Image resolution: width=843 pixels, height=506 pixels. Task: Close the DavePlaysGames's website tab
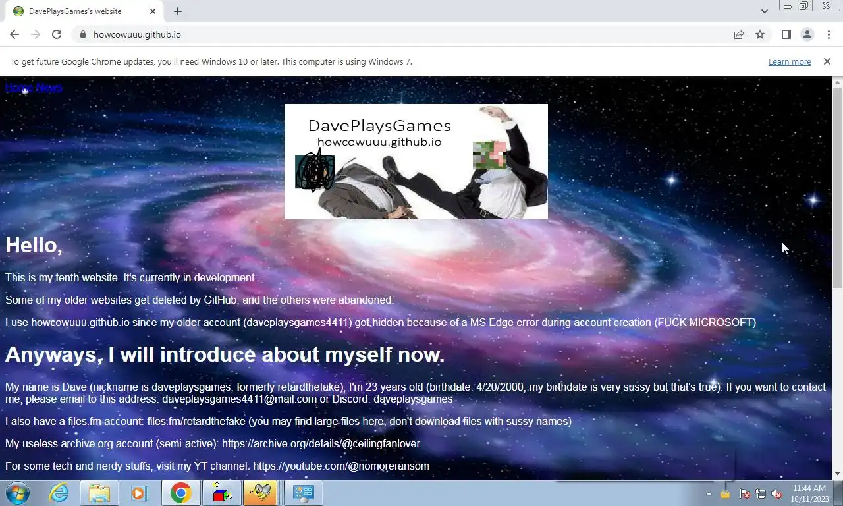(x=153, y=11)
